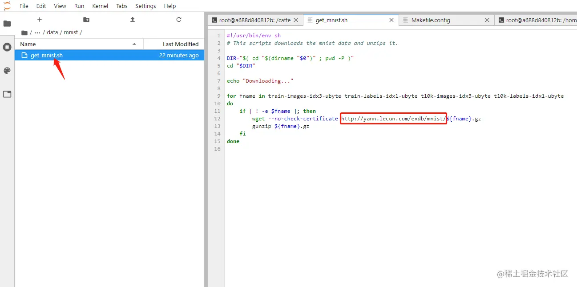Expand the collapsed breadcrumb ellipsis
577x287 pixels.
click(37, 32)
